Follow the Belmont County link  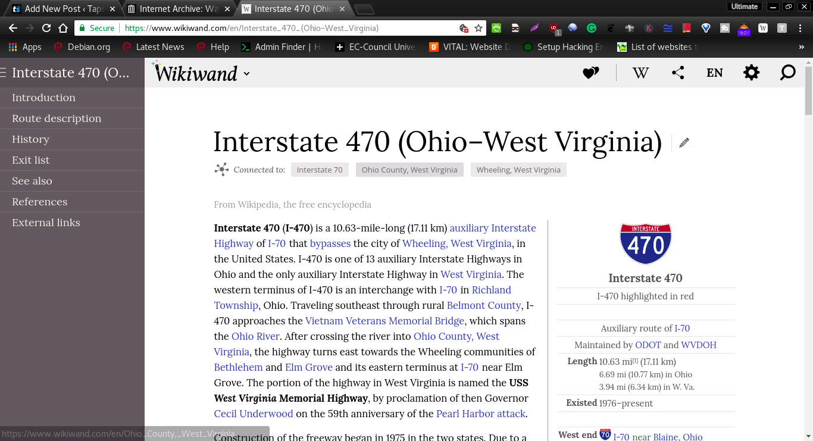point(484,305)
